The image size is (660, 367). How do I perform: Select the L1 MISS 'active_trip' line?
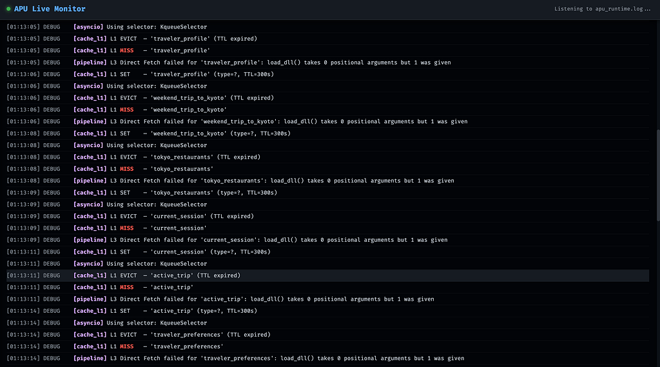point(327,288)
